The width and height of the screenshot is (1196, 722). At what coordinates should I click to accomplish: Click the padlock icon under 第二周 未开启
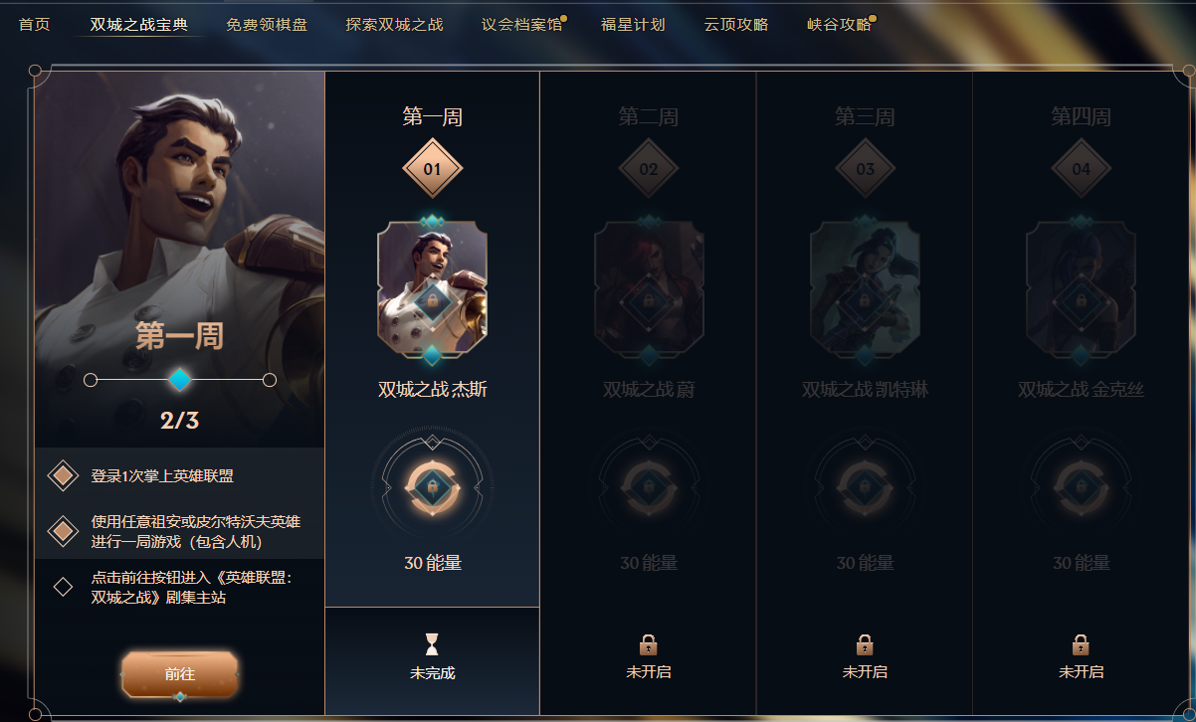pos(649,644)
